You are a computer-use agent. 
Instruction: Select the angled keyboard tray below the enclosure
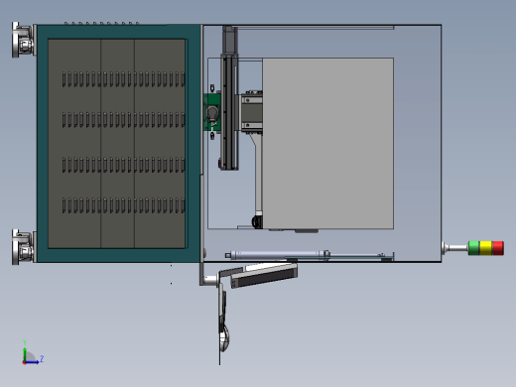point(264,275)
